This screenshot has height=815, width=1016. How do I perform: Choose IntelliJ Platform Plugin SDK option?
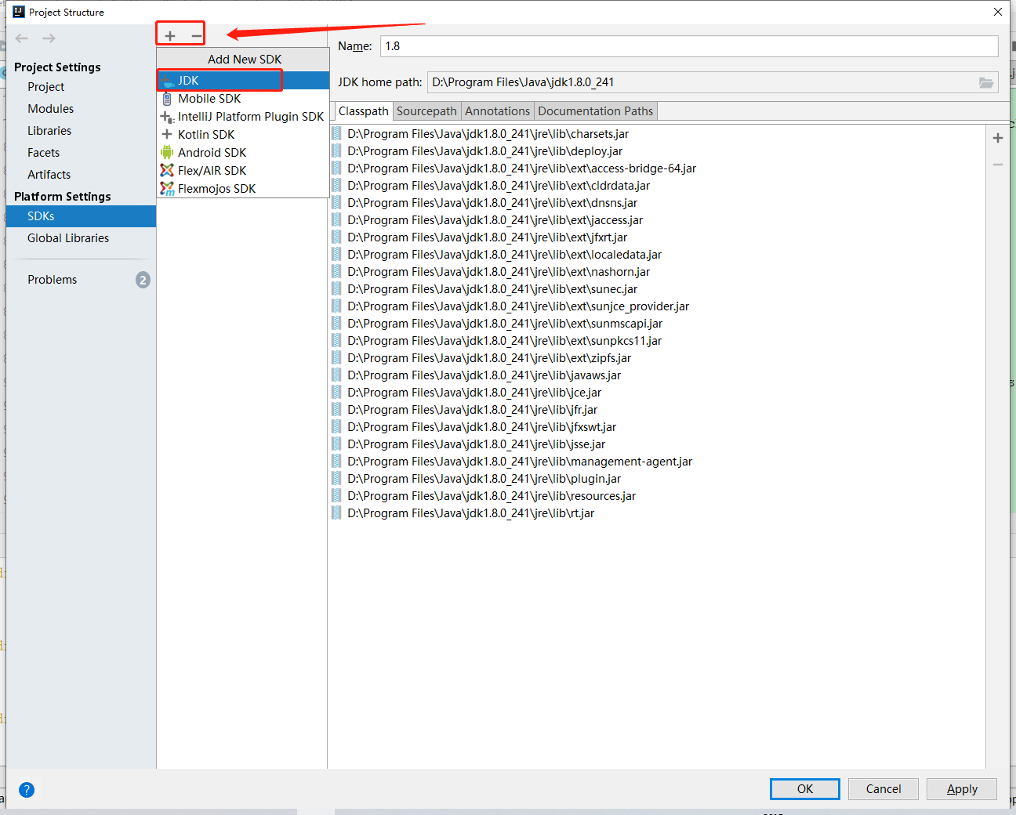point(243,117)
